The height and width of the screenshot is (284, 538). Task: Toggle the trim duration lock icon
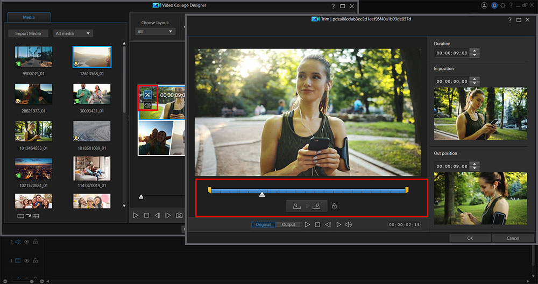click(x=334, y=206)
